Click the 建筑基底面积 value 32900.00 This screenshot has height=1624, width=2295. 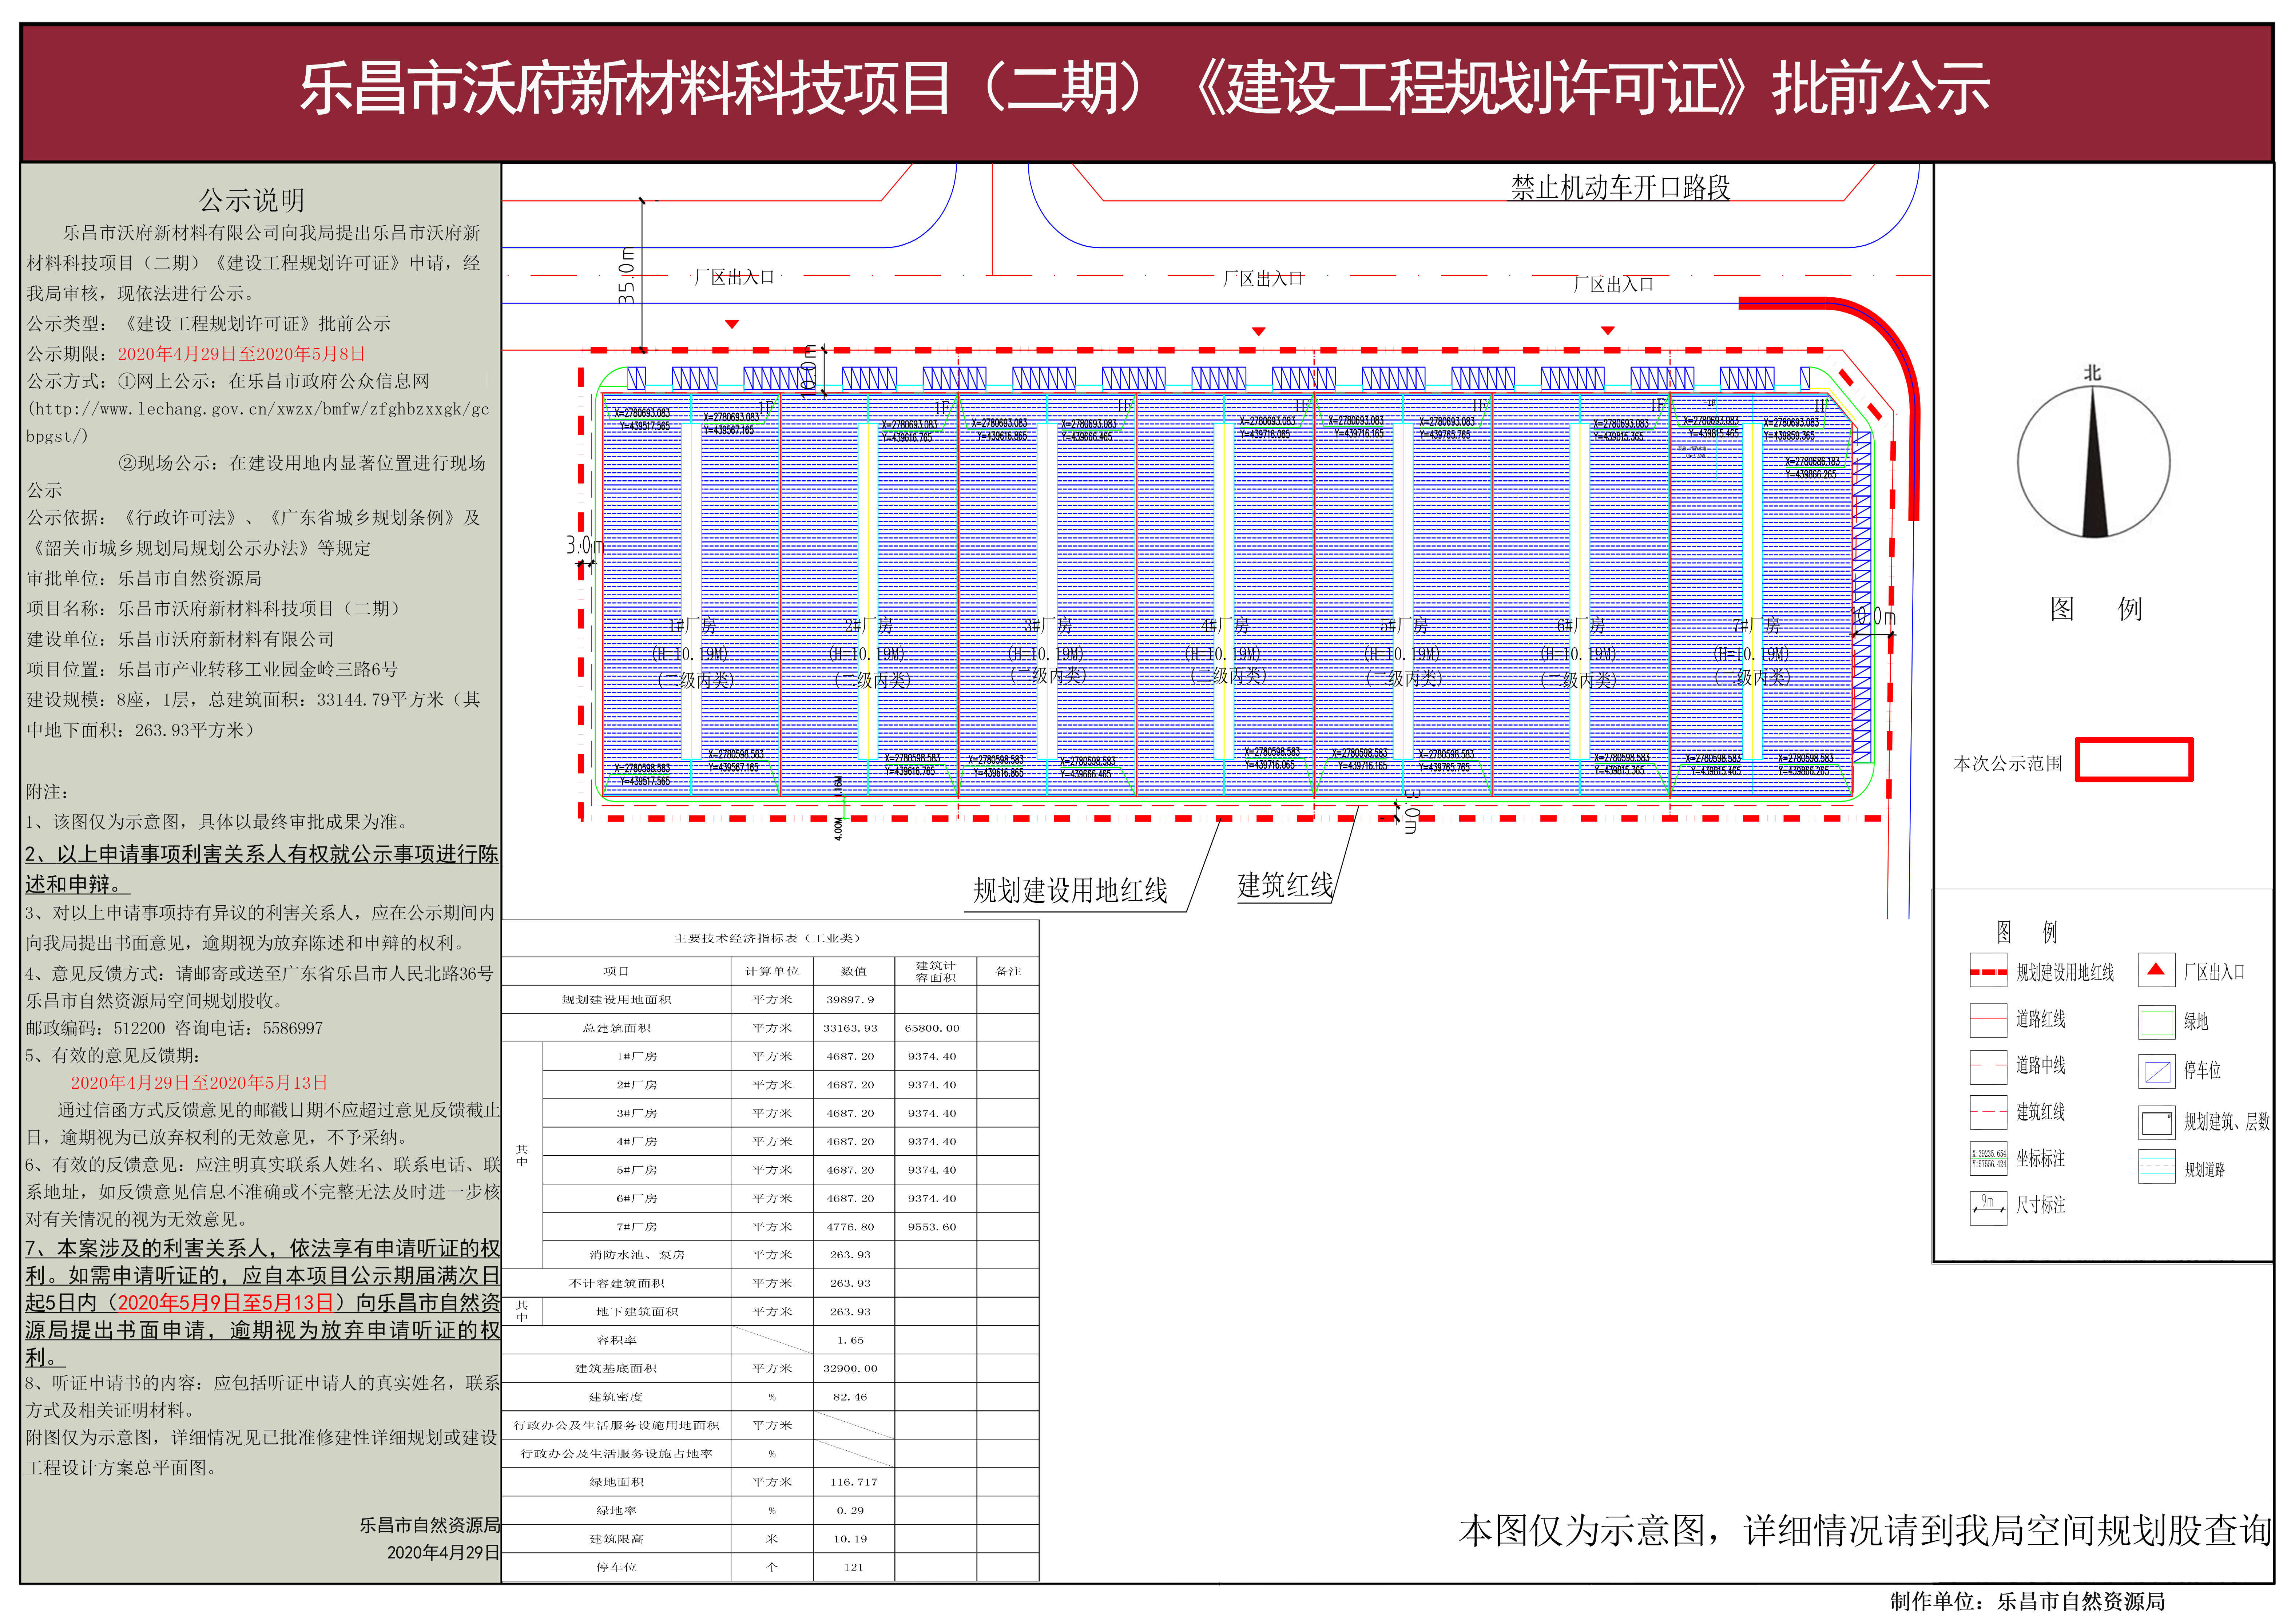pyautogui.click(x=850, y=1368)
